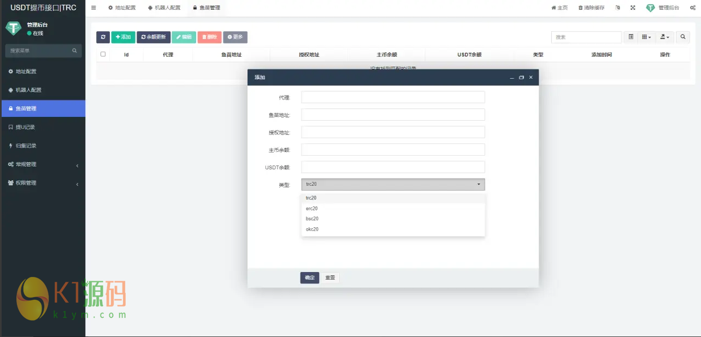This screenshot has width=701, height=337.
Task: Go to 主页 home link
Action: pos(559,8)
